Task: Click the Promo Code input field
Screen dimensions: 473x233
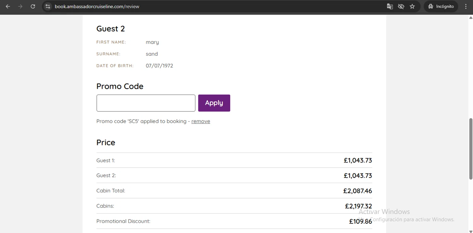Action: point(146,103)
